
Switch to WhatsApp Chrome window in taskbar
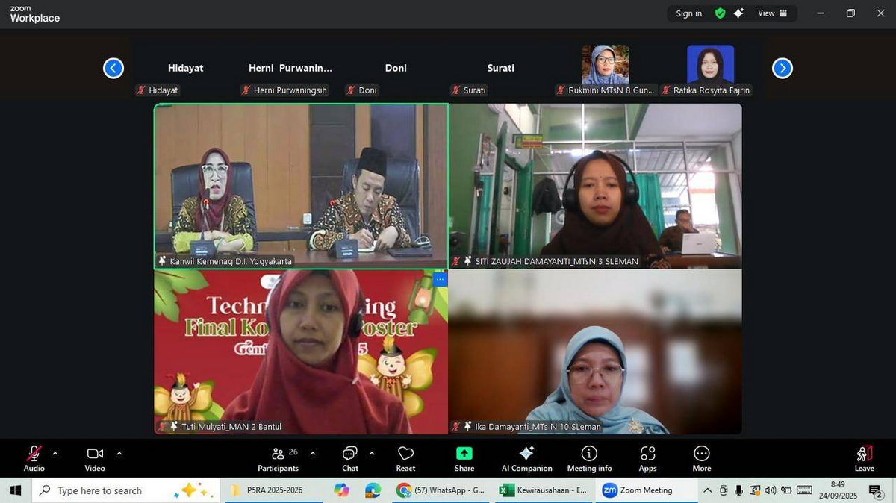441,490
